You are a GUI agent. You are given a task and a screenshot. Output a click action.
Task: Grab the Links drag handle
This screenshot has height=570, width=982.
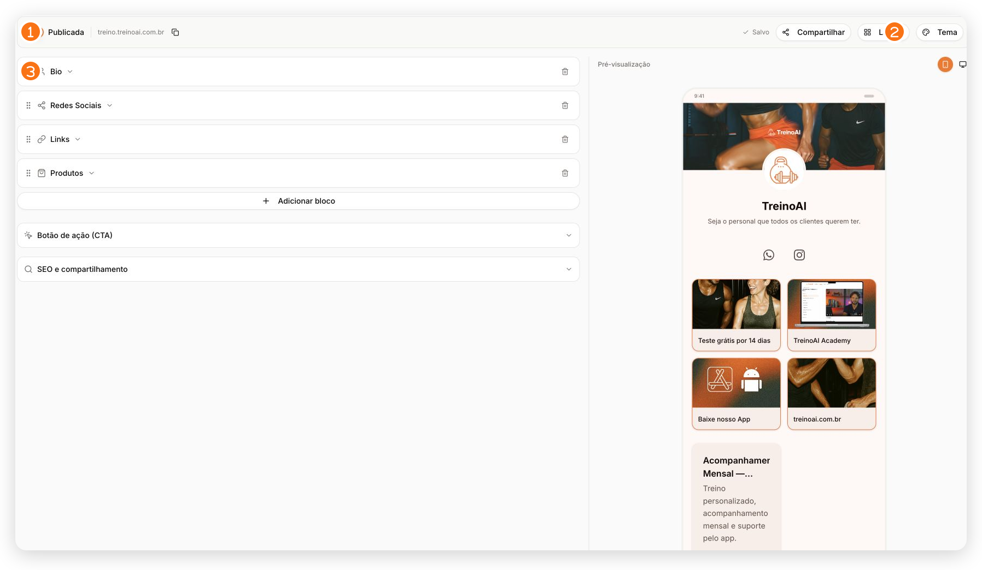(x=28, y=139)
